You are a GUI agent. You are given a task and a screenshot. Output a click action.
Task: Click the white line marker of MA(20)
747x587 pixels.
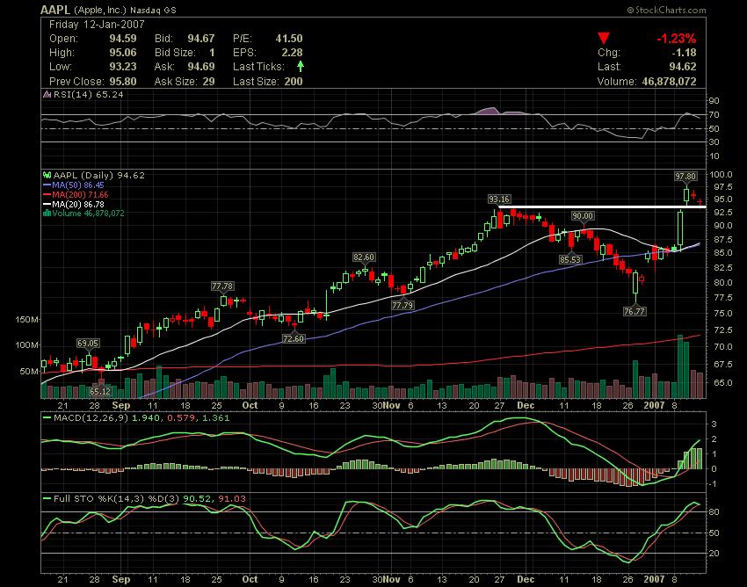pos(47,204)
